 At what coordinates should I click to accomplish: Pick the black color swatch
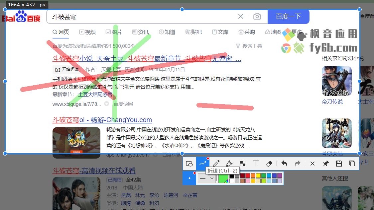pyautogui.click(x=232, y=176)
